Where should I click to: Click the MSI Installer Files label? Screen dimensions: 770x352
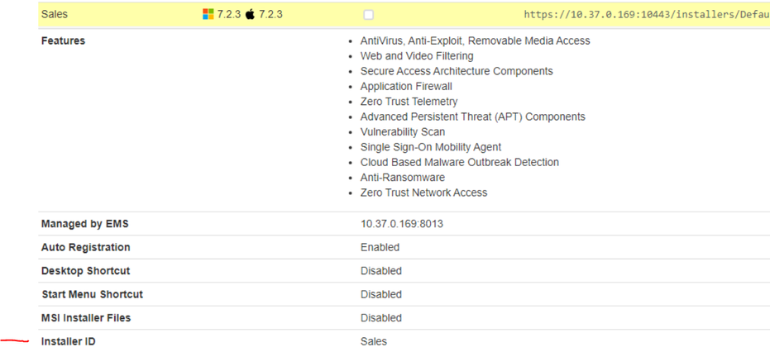[85, 317]
